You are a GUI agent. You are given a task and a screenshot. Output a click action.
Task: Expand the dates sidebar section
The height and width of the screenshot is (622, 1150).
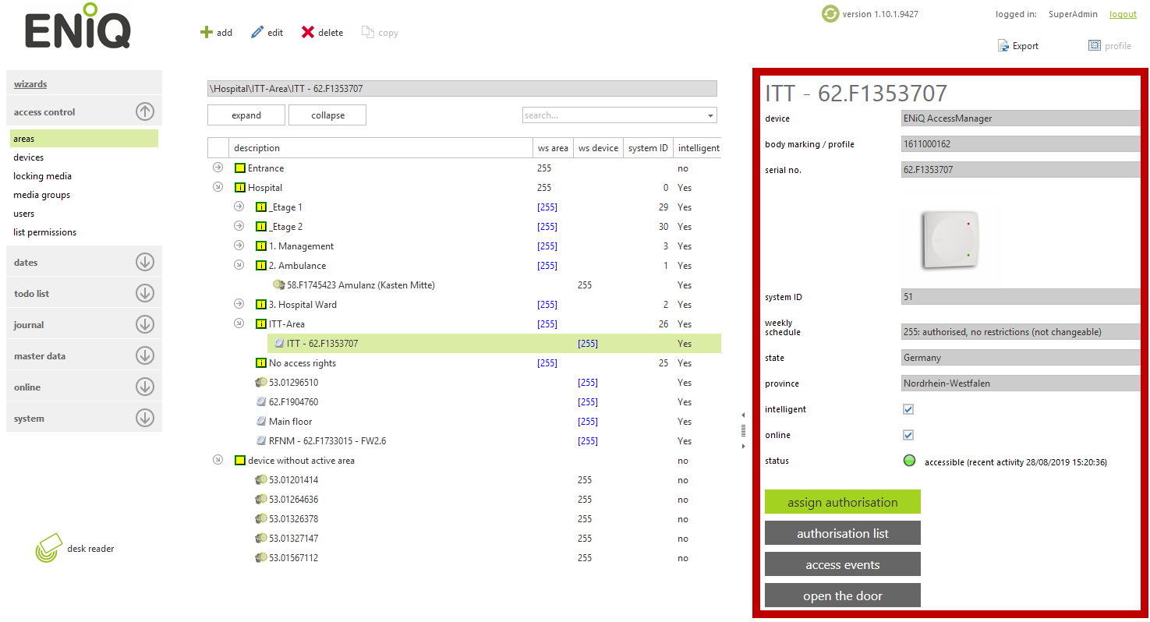click(145, 262)
